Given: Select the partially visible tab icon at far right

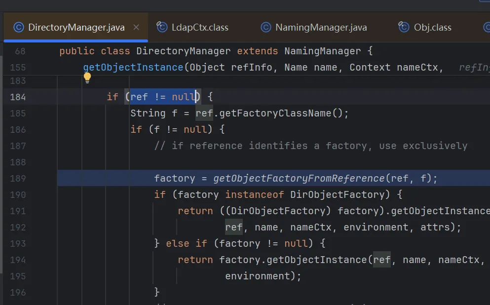Looking at the screenshot, I should (x=487, y=27).
